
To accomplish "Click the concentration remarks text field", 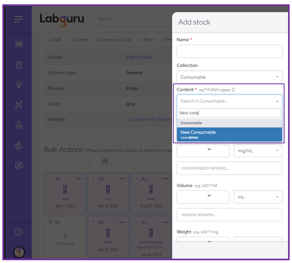I will pyautogui.click(x=229, y=168).
